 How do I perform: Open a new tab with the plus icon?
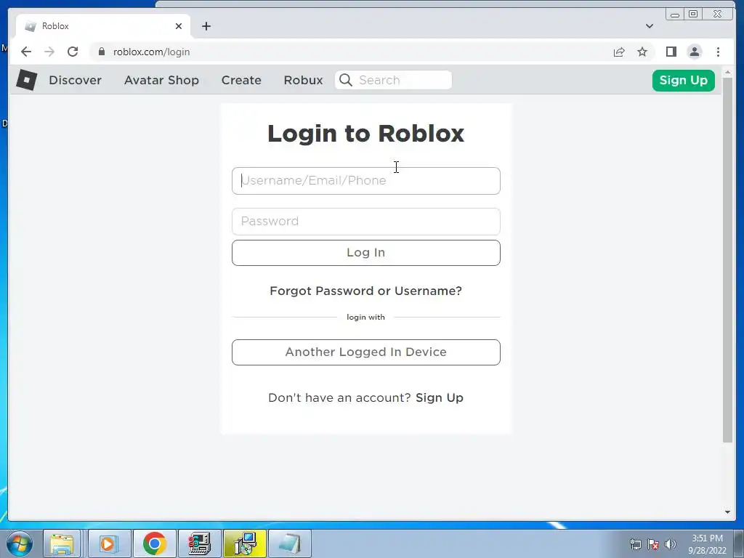pyautogui.click(x=206, y=26)
